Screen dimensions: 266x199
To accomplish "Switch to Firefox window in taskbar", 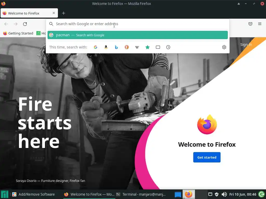I will pos(89,194).
